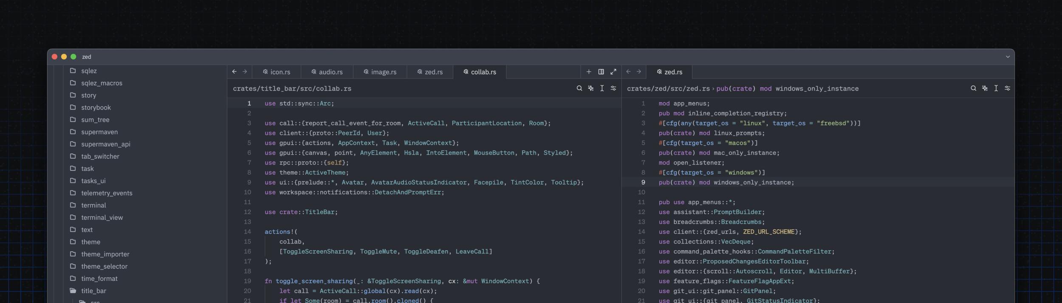
Task: Toggle editor controls in zed.rs pane toolbar
Action: [1007, 88]
